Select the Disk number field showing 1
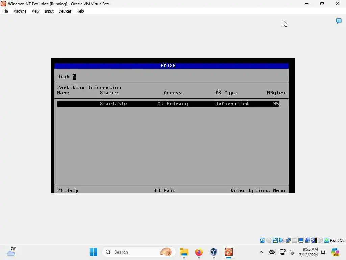 (74, 77)
